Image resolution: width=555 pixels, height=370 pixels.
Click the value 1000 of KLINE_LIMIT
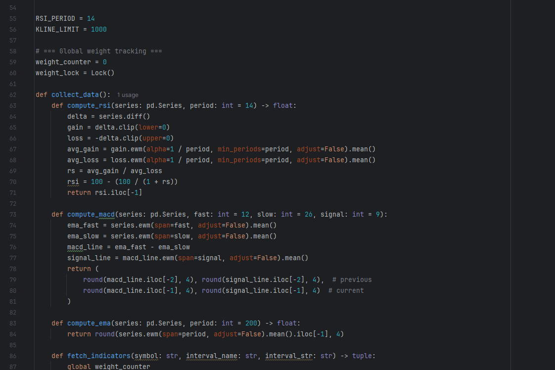click(98, 29)
